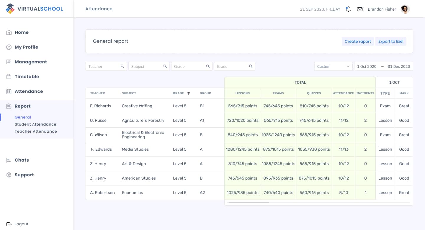The width and height of the screenshot is (425, 230).
Task: Open the 1 Oct 2020 start date picker
Action: pos(367,67)
